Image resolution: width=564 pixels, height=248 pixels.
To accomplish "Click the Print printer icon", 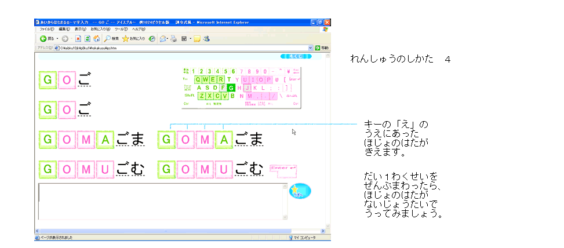I will point(173,38).
